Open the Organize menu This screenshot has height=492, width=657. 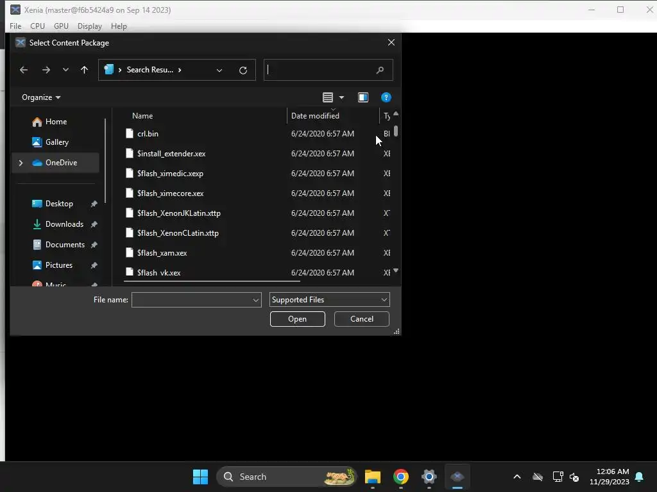pos(41,97)
